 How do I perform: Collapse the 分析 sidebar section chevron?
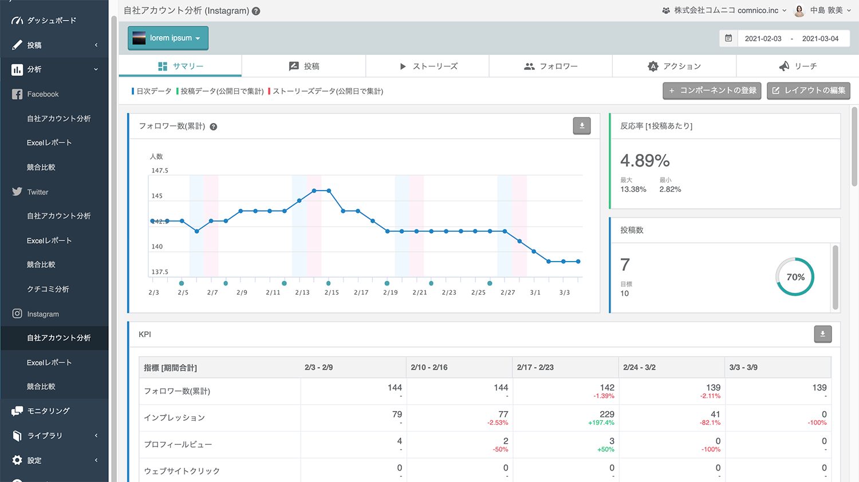96,69
